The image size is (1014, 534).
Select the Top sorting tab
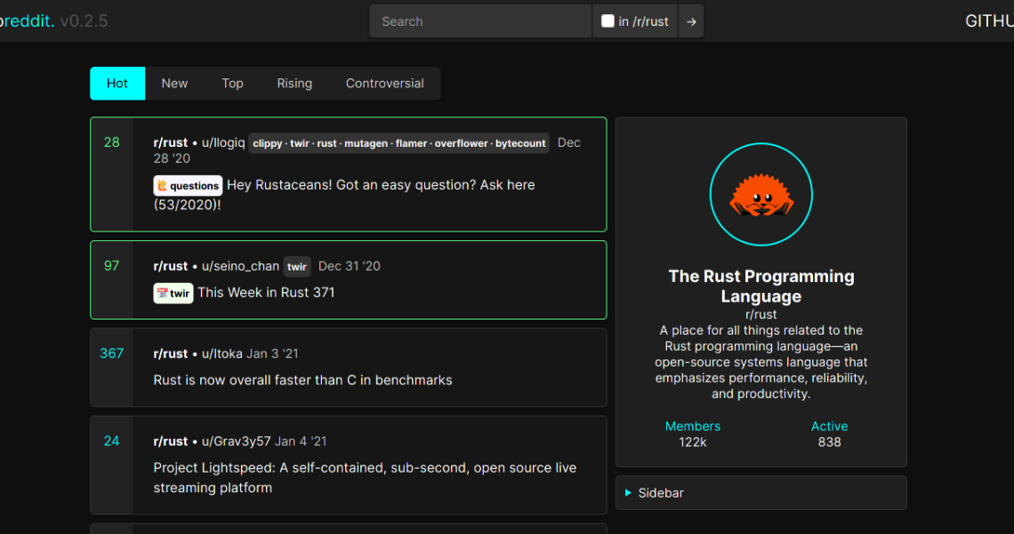[x=232, y=84]
